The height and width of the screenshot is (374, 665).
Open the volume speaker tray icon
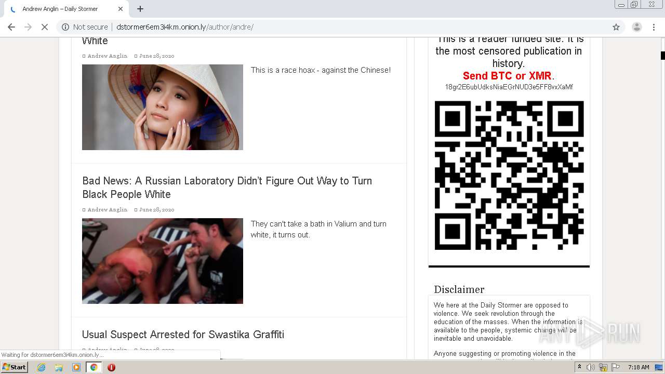point(591,367)
